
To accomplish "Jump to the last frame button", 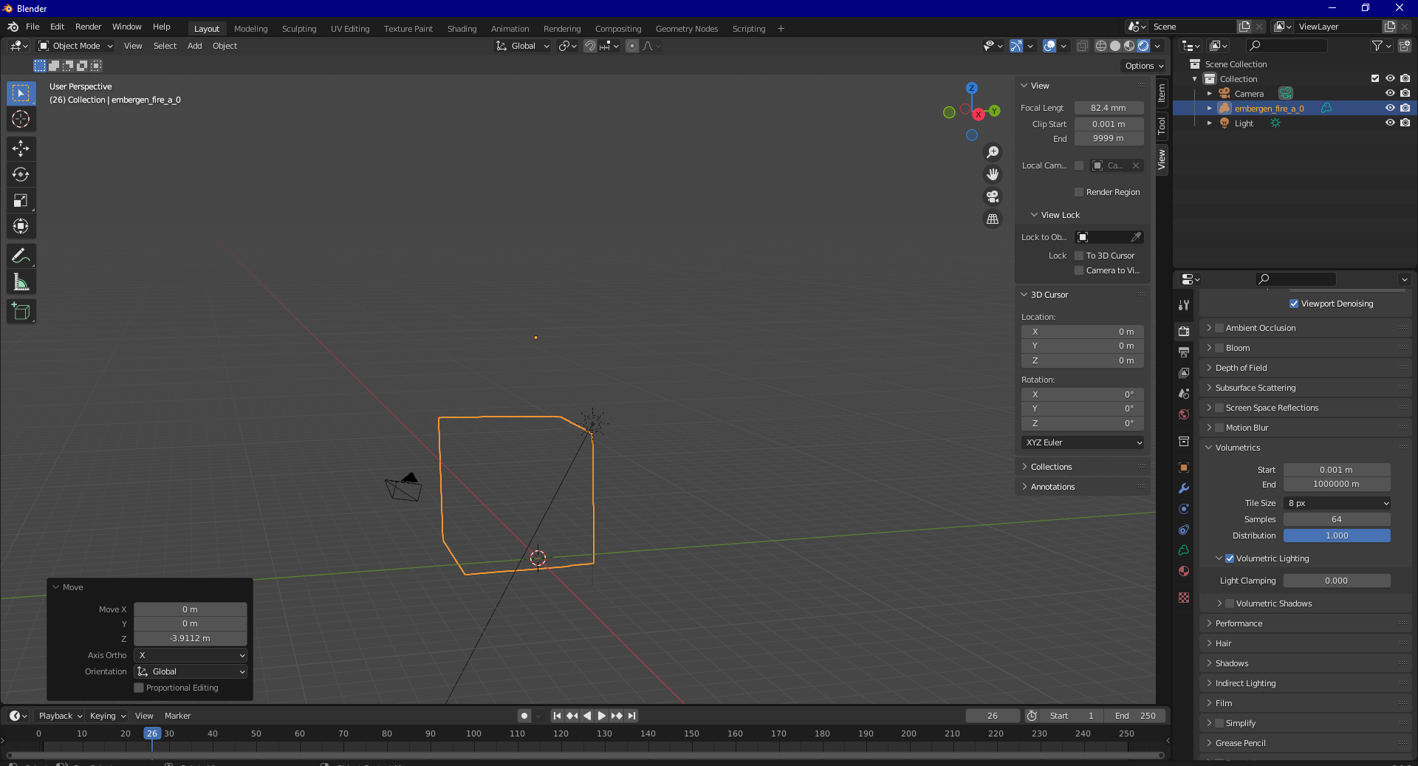I will point(631,716).
